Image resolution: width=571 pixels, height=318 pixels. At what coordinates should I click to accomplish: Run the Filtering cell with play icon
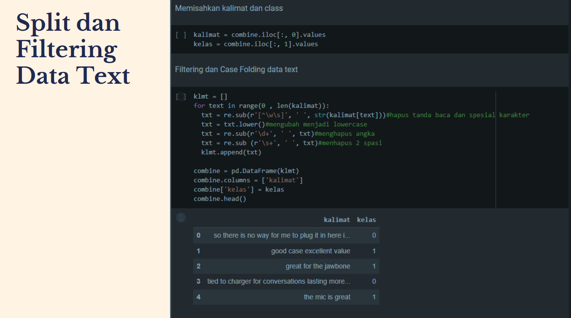tap(181, 96)
